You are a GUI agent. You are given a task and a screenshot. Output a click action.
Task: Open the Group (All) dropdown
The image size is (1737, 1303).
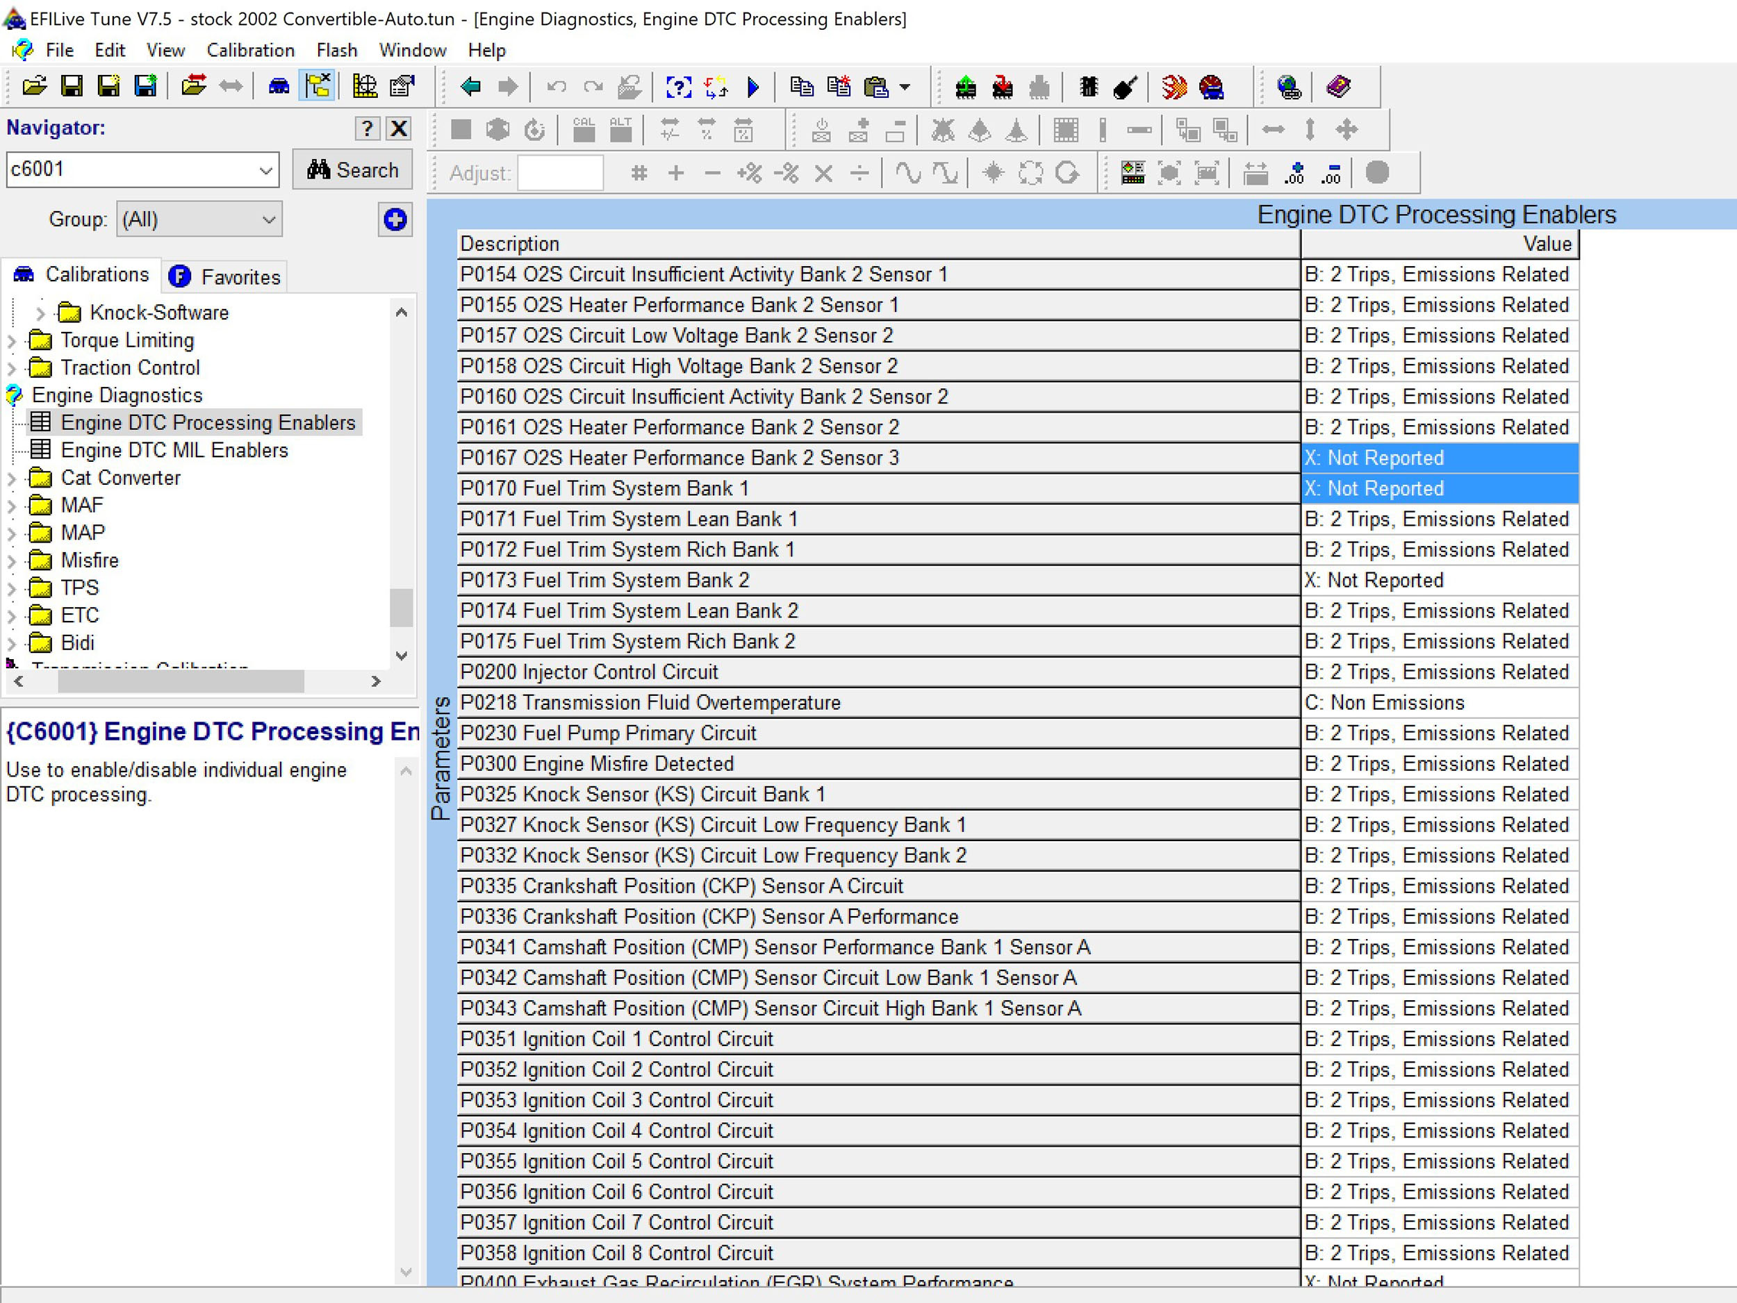pyautogui.click(x=199, y=219)
